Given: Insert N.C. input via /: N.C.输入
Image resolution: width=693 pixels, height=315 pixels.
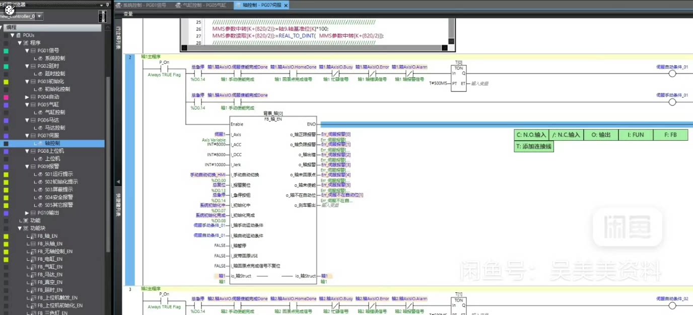Looking at the screenshot, I should click(566, 135).
